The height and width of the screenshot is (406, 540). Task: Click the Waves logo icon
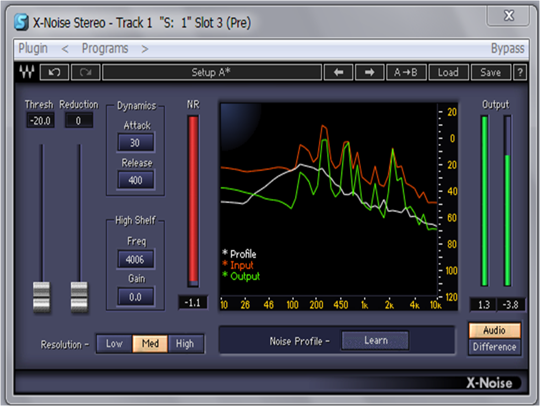(26, 72)
